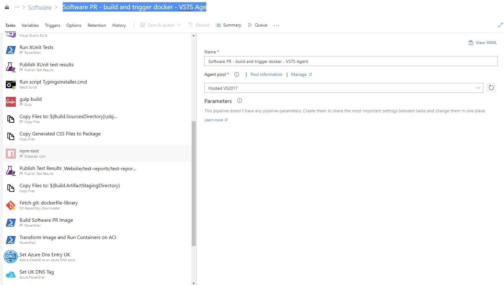The height and width of the screenshot is (285, 504).
Task: Select the disabled npm test icon
Action: click(x=11, y=153)
